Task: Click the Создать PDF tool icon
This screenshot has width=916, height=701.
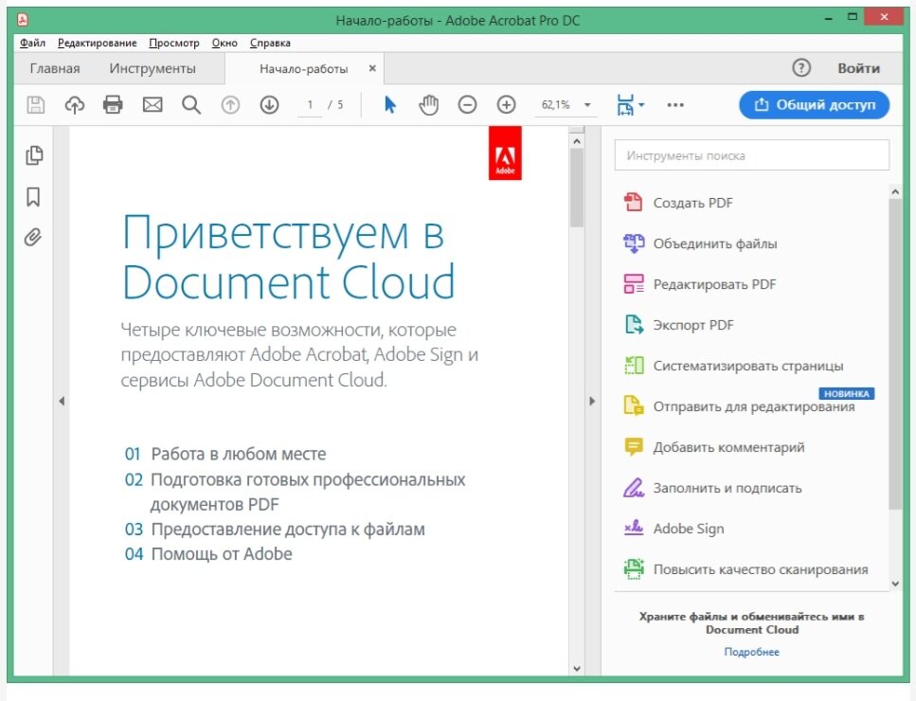Action: pos(634,202)
